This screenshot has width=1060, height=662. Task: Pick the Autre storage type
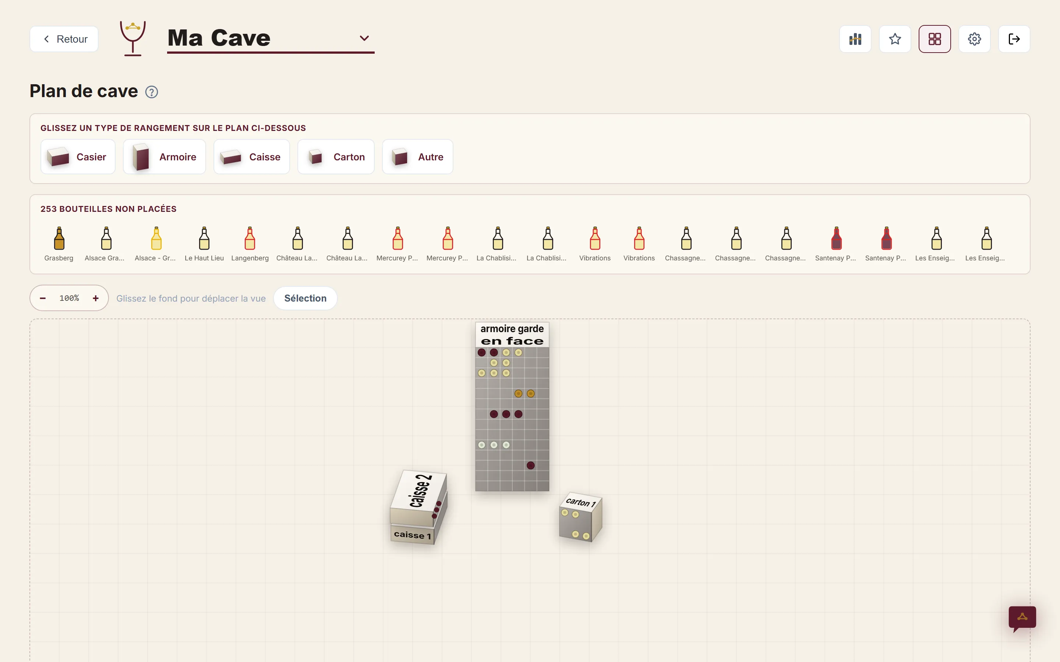(418, 157)
